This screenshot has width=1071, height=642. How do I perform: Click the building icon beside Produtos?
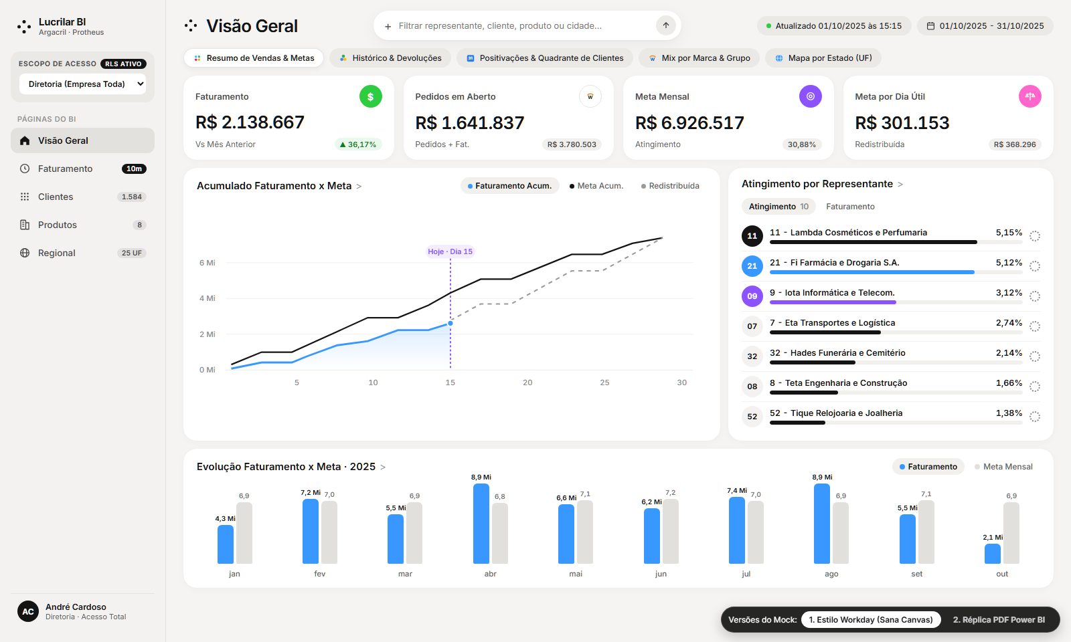[25, 225]
